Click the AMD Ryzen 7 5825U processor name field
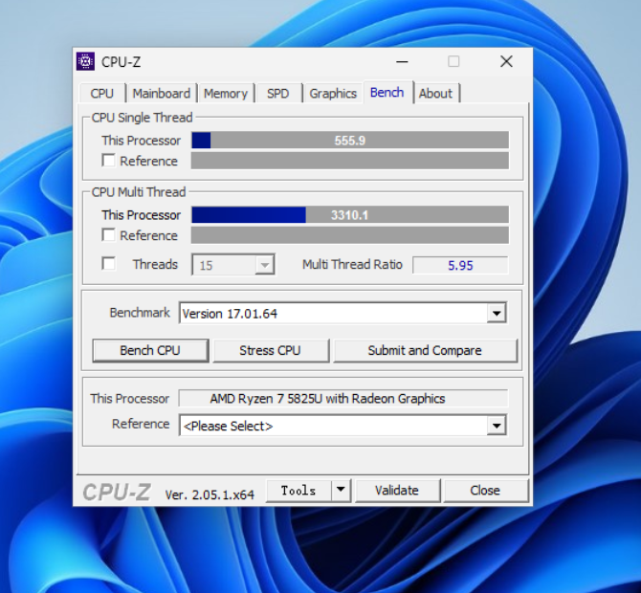Viewport: 641px width, 593px height. (x=343, y=399)
